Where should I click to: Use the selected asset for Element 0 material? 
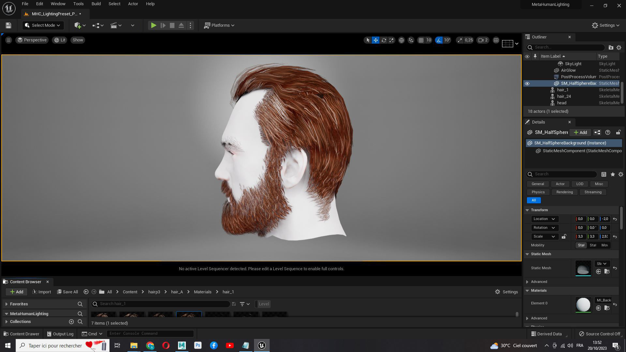pos(599,308)
